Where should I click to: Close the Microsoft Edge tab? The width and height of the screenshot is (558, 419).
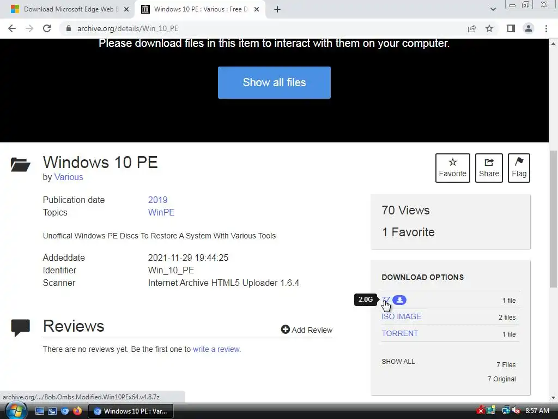pyautogui.click(x=126, y=9)
